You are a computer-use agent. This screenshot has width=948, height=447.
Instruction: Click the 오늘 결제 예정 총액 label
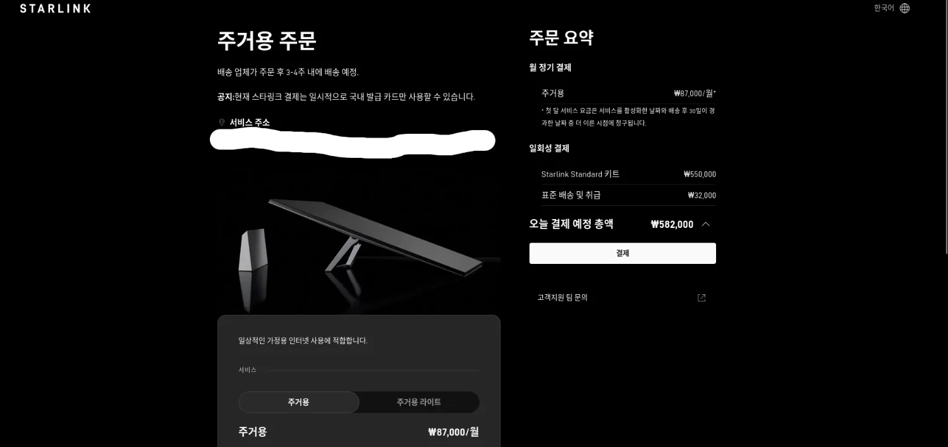click(x=571, y=224)
